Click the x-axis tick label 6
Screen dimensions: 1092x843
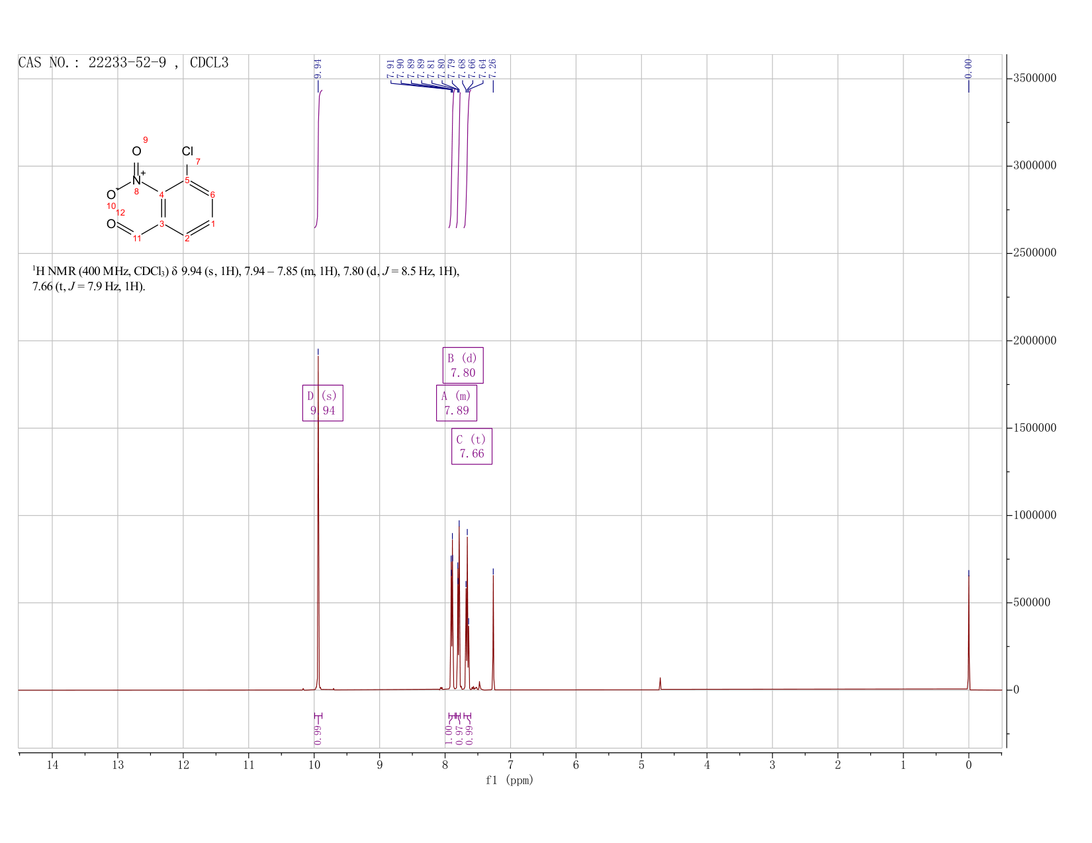[x=576, y=765]
